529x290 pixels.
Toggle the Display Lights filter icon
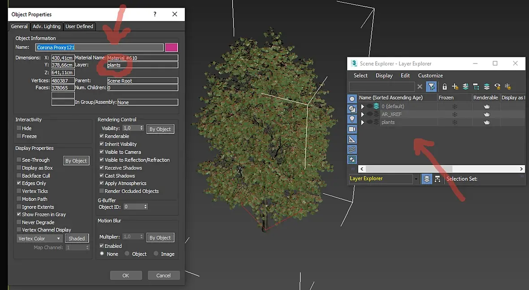[352, 119]
